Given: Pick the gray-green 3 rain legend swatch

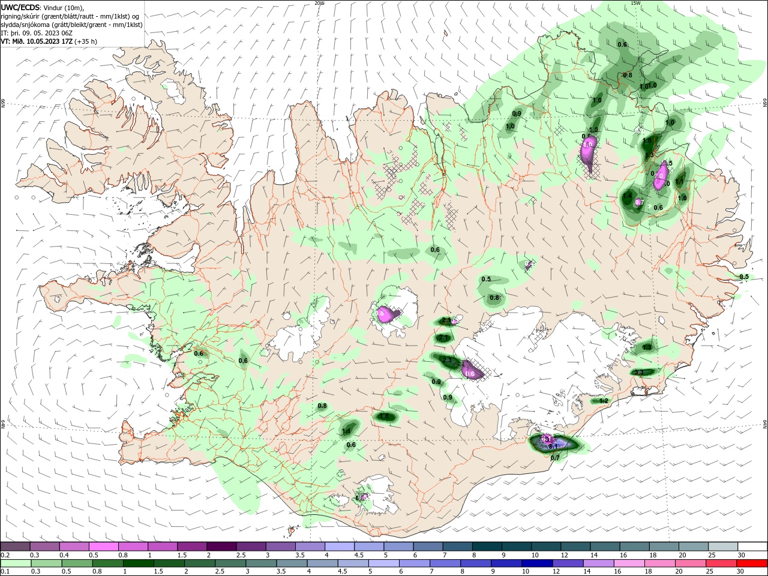Looking at the screenshot, I should coord(261,563).
